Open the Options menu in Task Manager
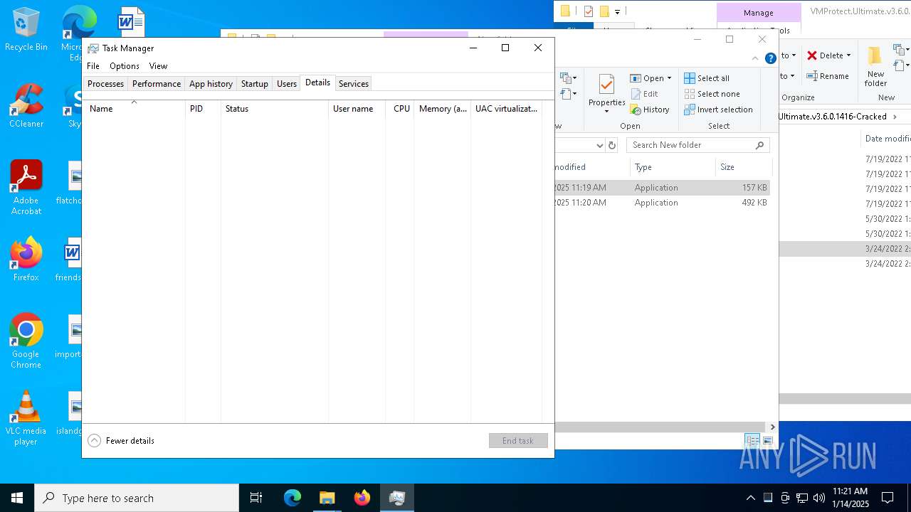Screen dimensions: 911x512 [125, 66]
